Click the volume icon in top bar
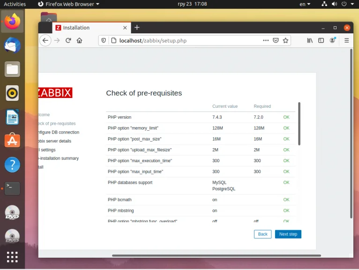359x270 pixels. (334, 4)
